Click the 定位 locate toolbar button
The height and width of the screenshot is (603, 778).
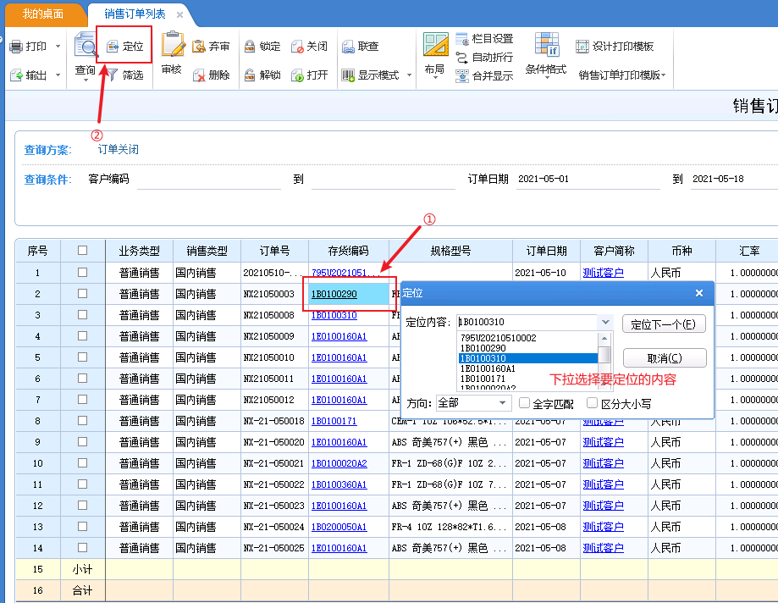click(x=124, y=47)
